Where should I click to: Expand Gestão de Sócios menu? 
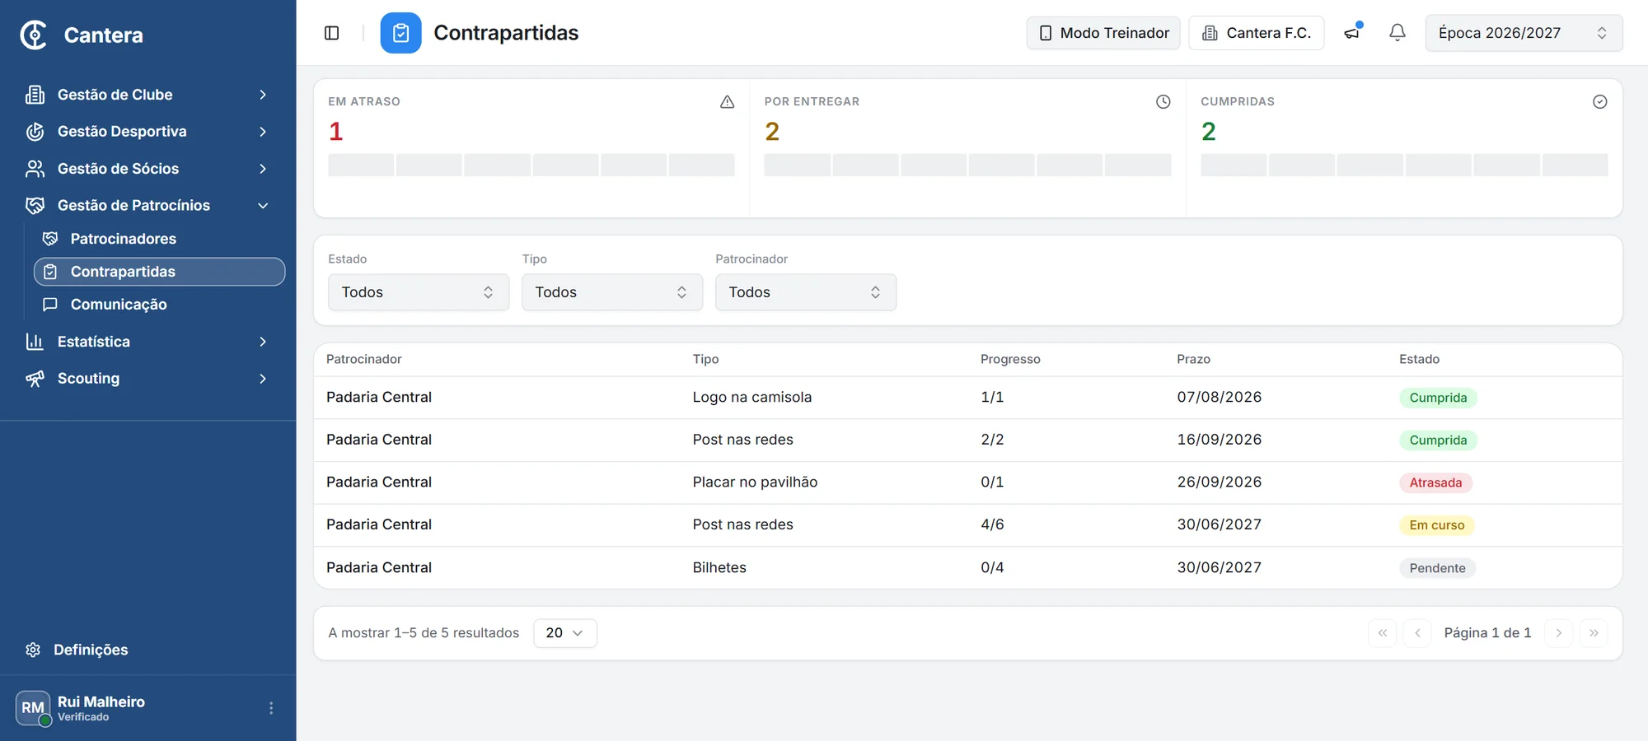147,169
